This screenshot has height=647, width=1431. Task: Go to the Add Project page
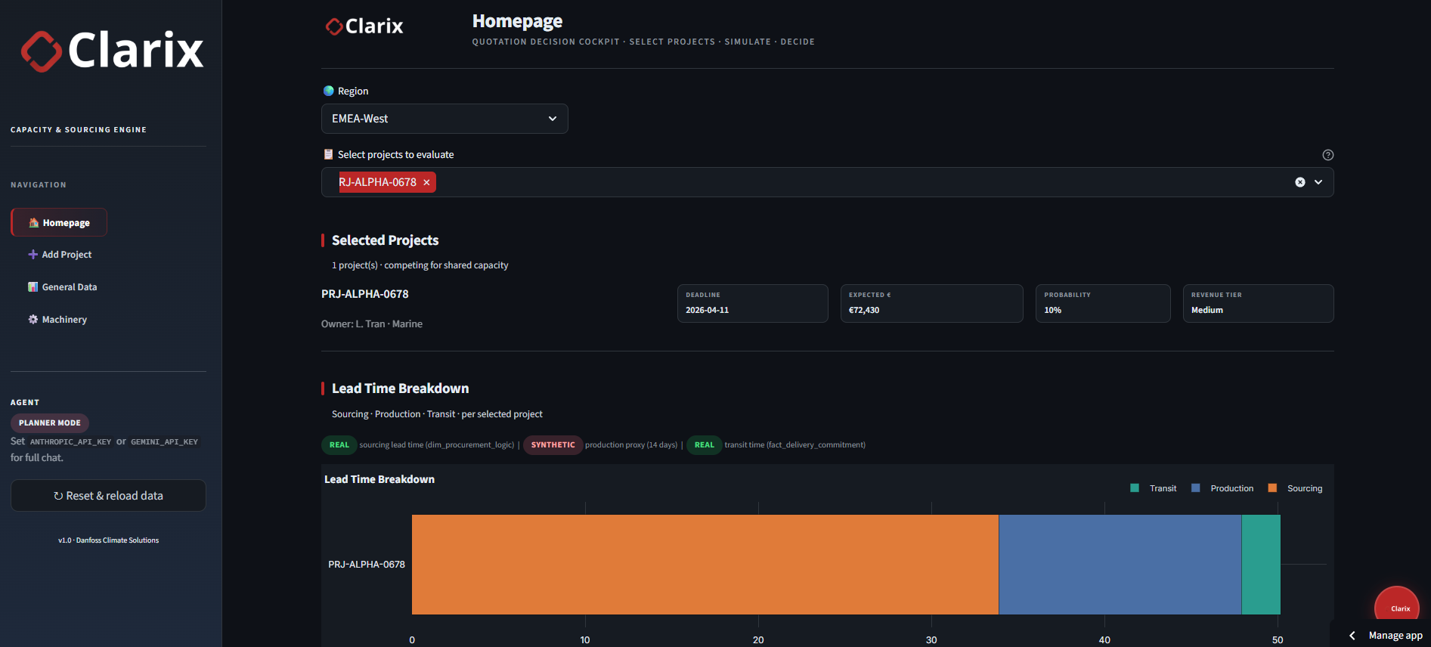60,255
